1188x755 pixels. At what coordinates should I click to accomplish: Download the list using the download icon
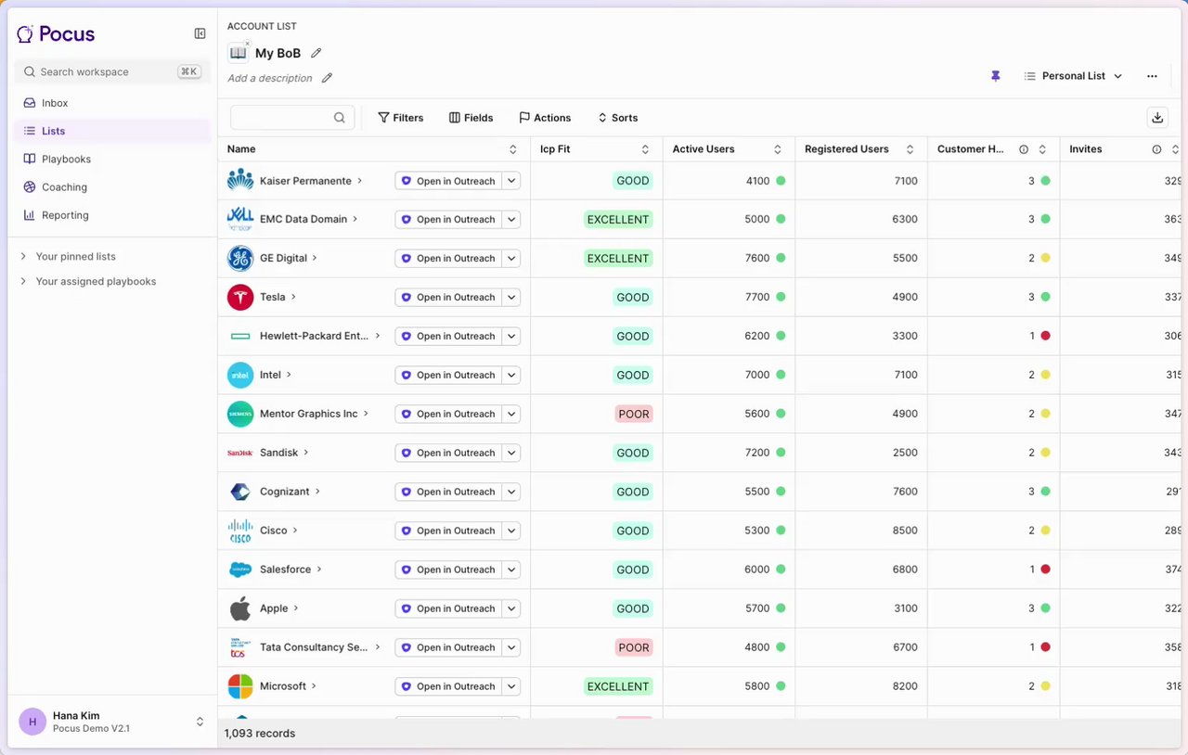pyautogui.click(x=1157, y=117)
